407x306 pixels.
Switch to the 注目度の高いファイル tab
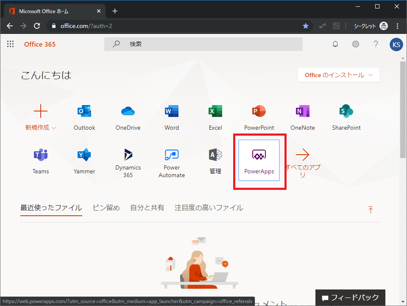tap(209, 208)
